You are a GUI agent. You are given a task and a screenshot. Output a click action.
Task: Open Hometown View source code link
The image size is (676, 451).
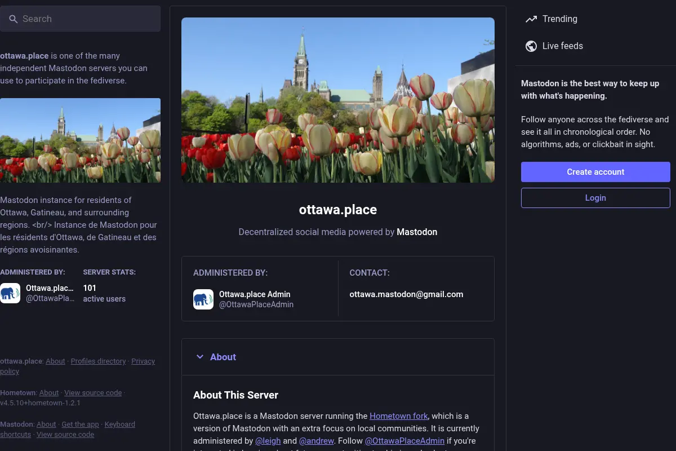(x=93, y=393)
